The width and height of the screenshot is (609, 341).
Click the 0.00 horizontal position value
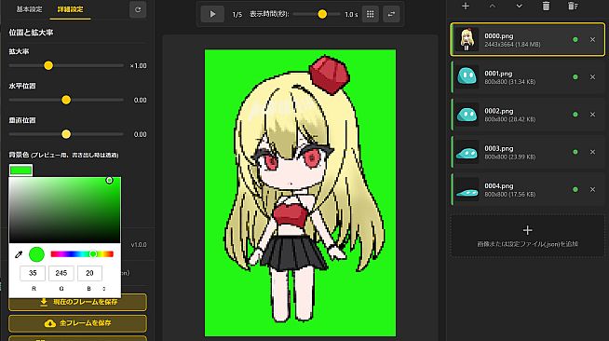click(x=141, y=101)
